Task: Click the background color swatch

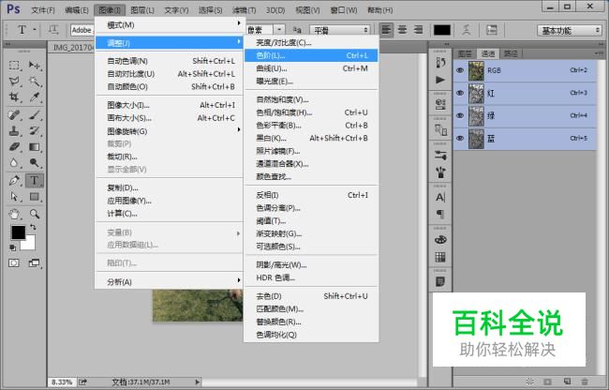Action: (30, 245)
